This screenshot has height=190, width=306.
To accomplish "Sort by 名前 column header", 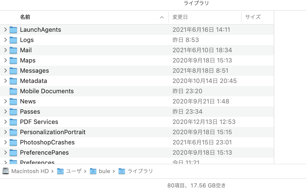I will 25,17.
